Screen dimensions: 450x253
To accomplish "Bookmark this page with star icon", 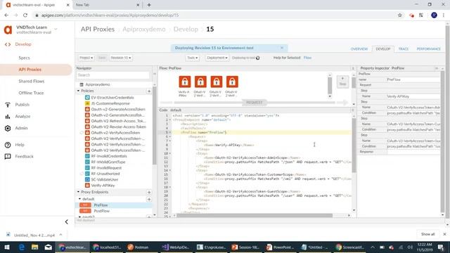I will click(400, 15).
